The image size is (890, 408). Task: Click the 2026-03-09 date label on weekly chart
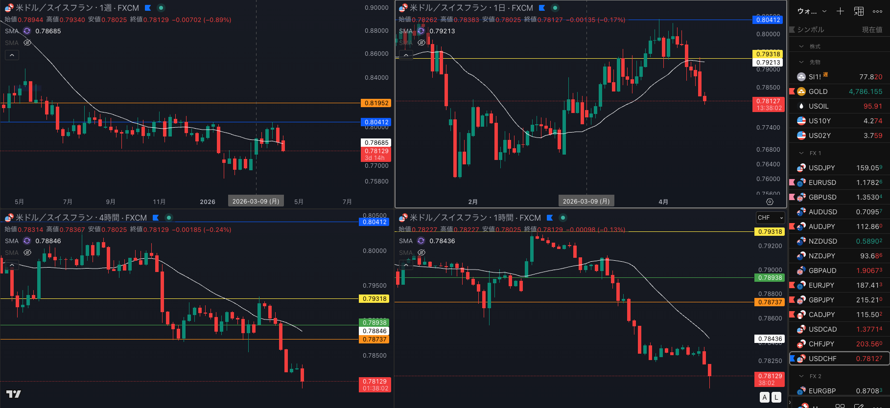(x=256, y=202)
